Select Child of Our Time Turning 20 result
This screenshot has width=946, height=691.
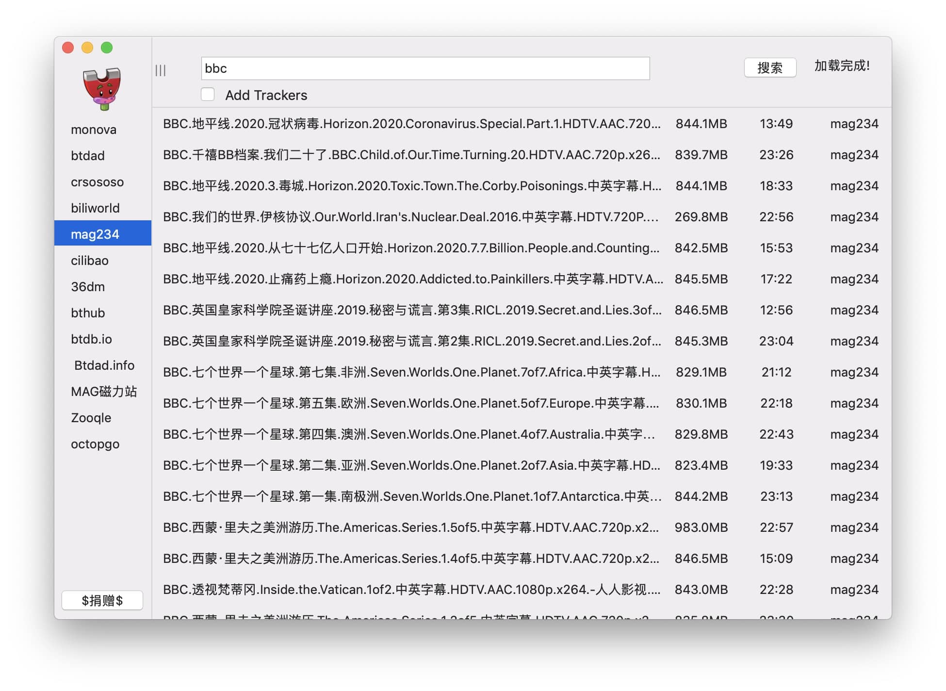coord(522,155)
